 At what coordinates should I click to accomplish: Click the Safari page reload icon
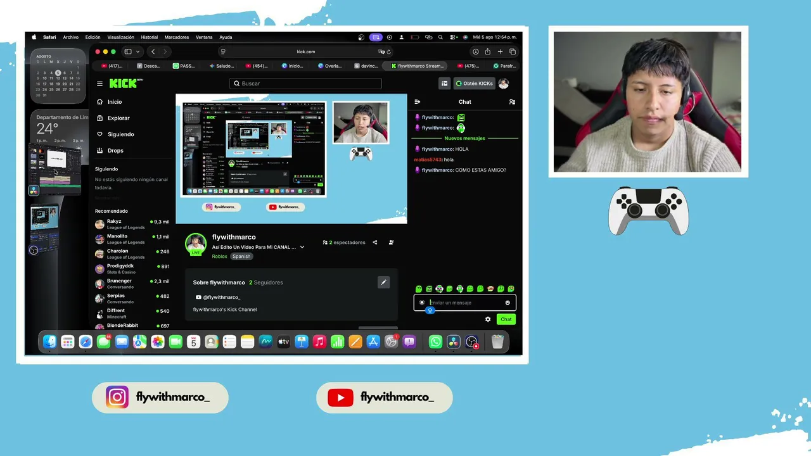pyautogui.click(x=388, y=52)
